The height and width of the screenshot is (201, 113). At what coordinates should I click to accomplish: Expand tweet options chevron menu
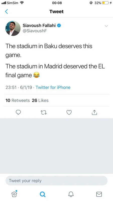point(106,26)
